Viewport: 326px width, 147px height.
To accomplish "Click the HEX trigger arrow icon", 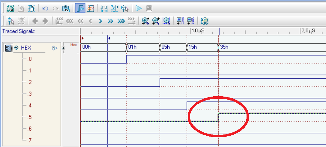I will pyautogui.click(x=55, y=48).
